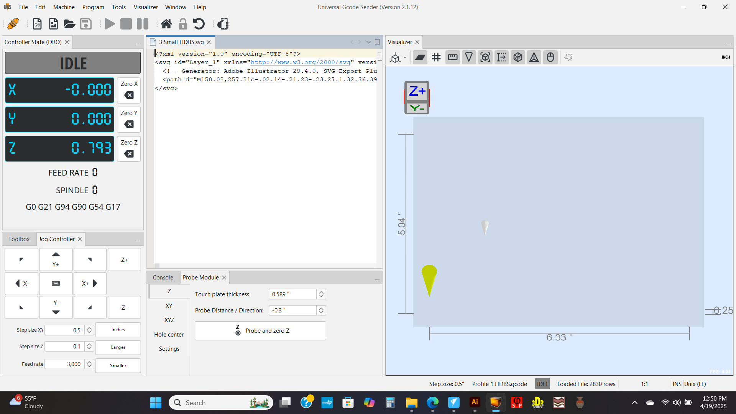Disconnect the machine connection plug icon
The height and width of the screenshot is (414, 736).
13,24
